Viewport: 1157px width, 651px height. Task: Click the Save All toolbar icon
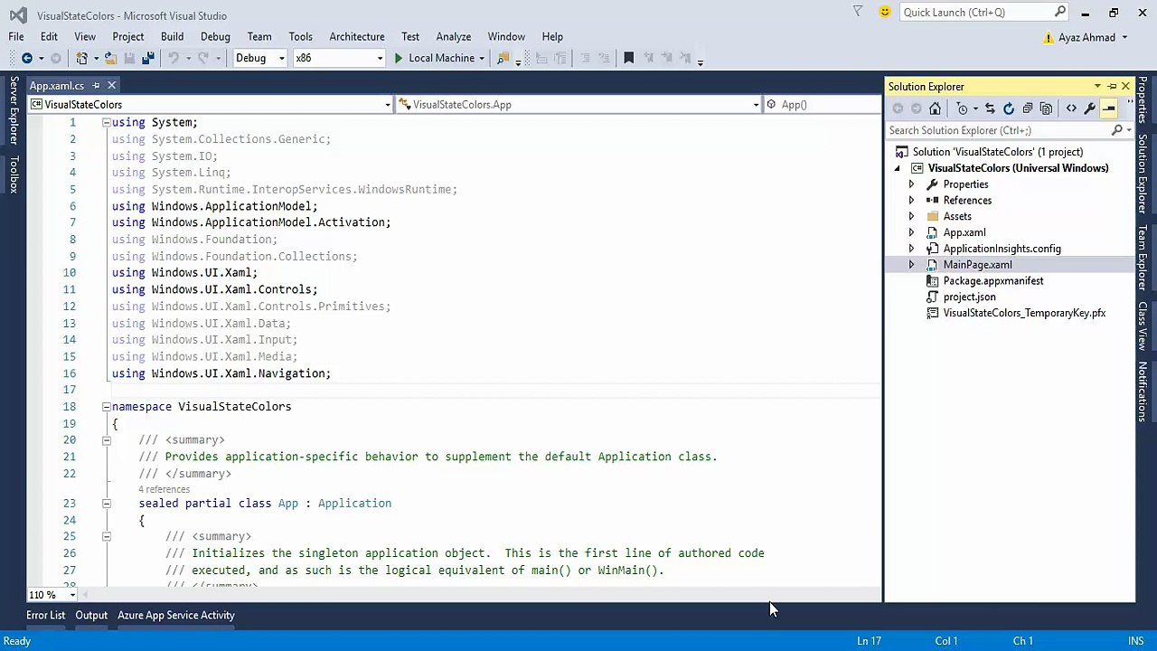(x=148, y=58)
